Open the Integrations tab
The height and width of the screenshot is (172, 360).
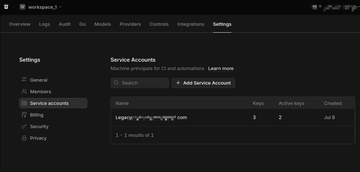(191, 24)
